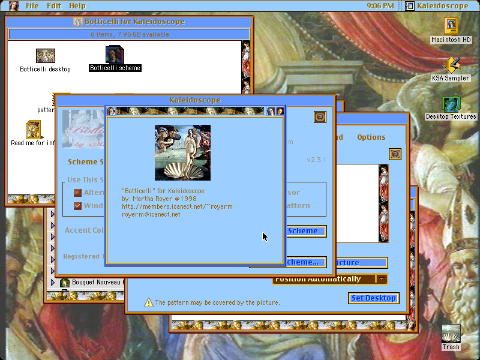Click the about dialog zoom box with dark-haired portrait

click(271, 111)
